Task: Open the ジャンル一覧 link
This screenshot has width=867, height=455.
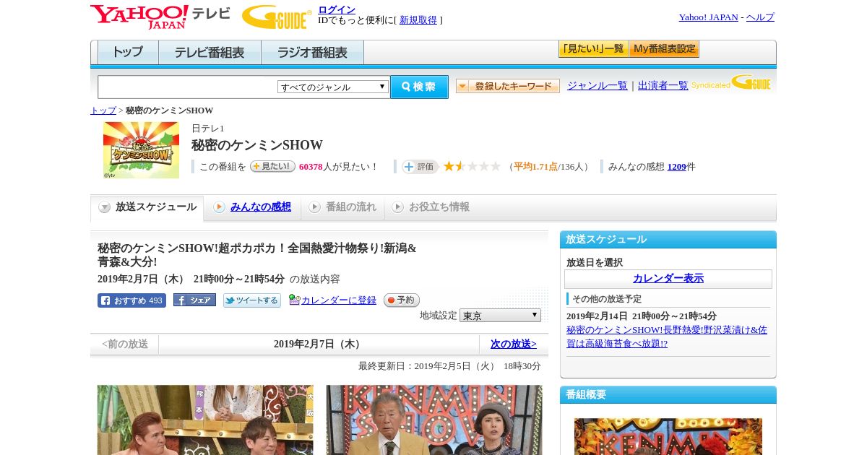Action: click(x=598, y=86)
